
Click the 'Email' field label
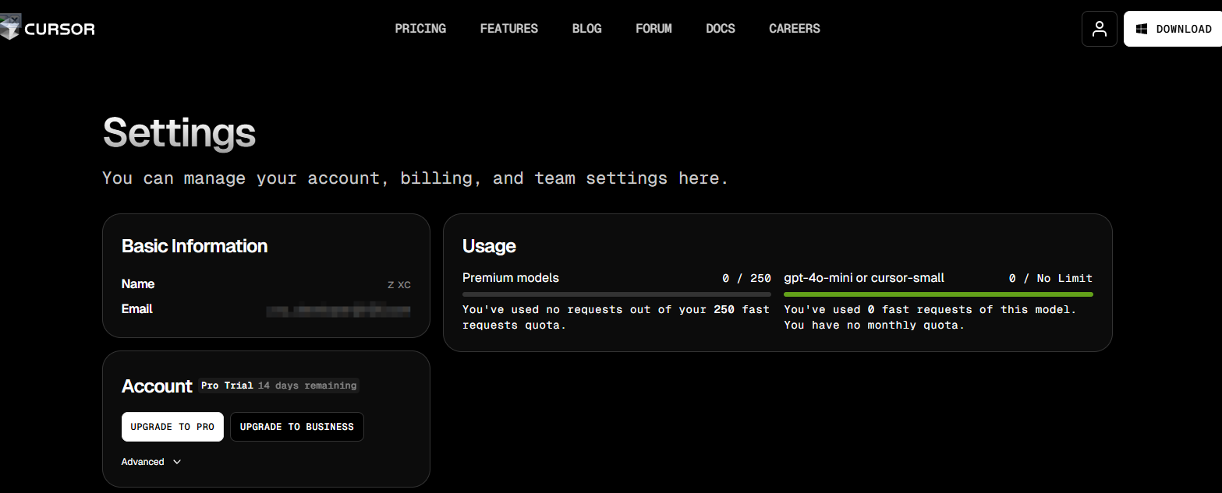tap(137, 309)
